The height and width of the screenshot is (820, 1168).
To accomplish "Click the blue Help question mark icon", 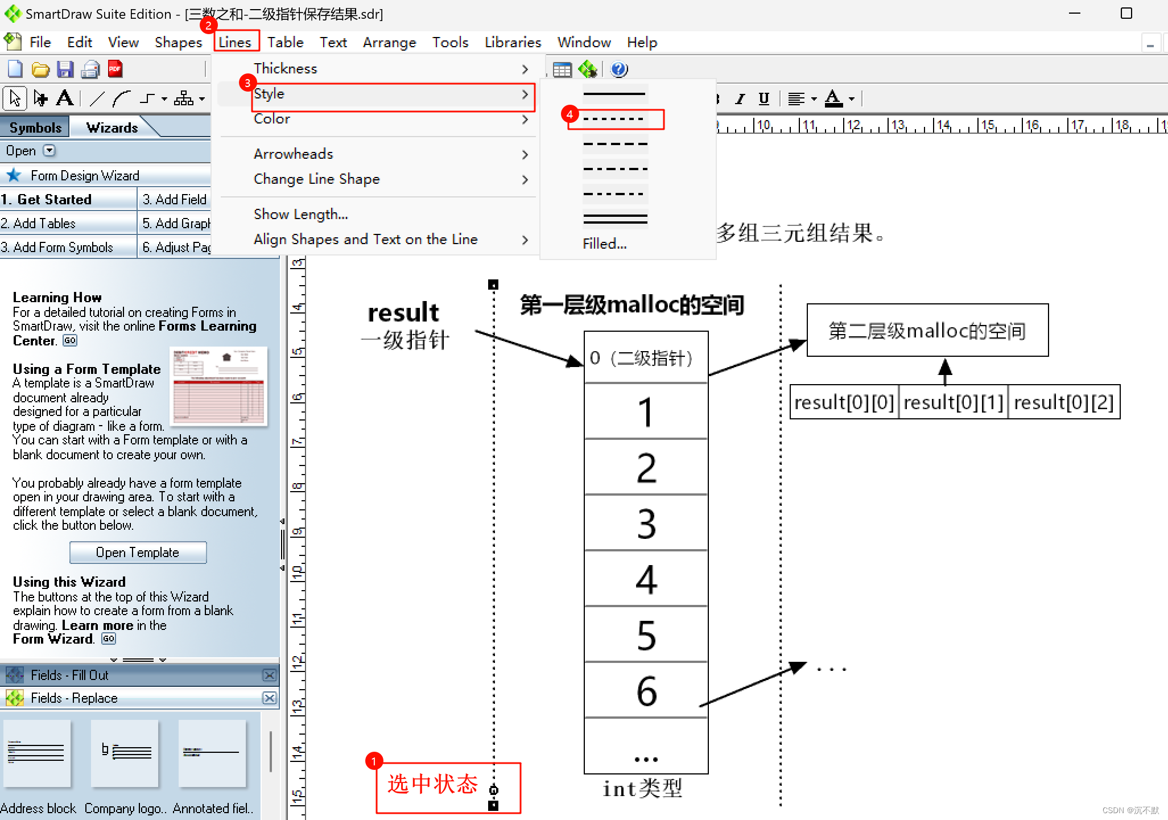I will pos(618,69).
